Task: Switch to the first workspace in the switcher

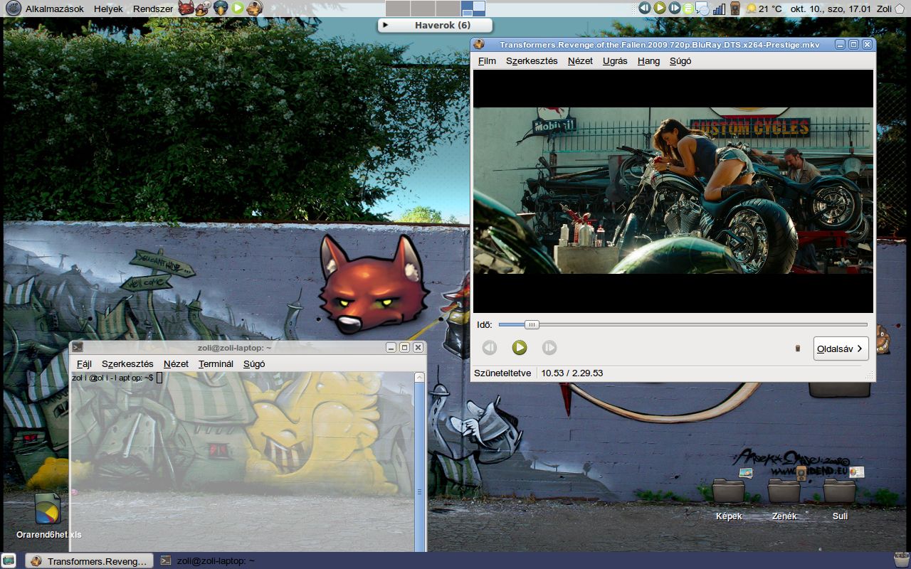Action: (397, 9)
